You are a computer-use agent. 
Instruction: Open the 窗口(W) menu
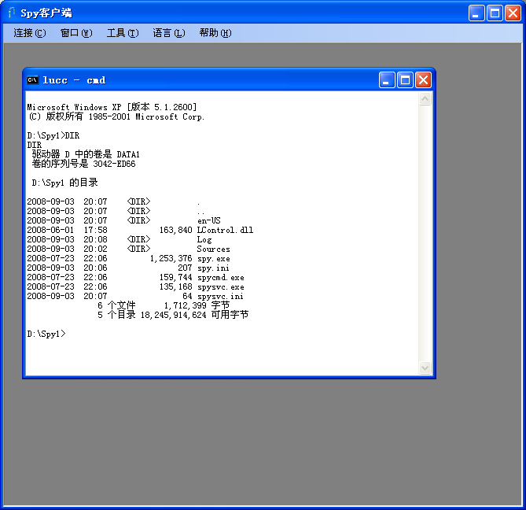coord(76,33)
